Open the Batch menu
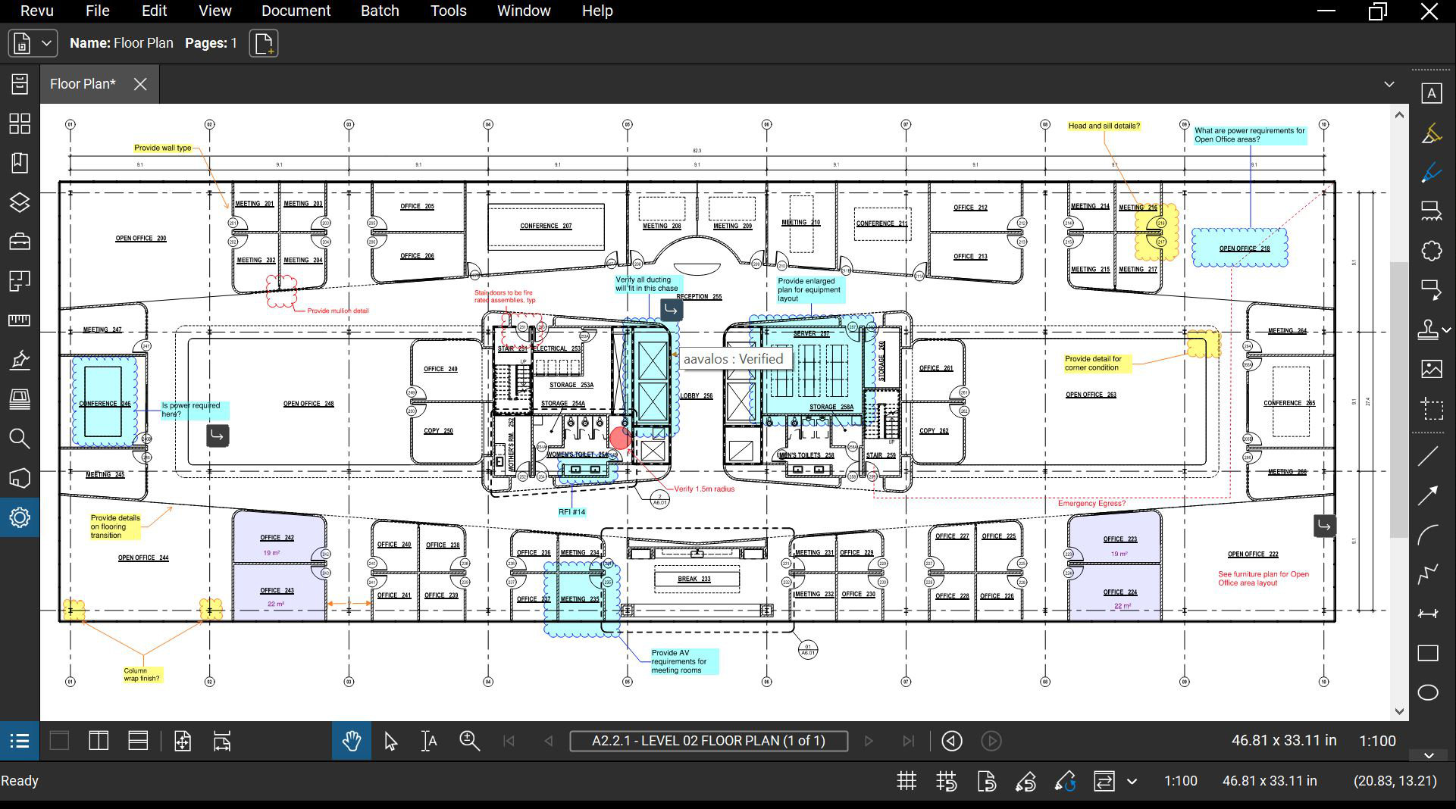Screen dimensions: 1456x809 click(380, 11)
